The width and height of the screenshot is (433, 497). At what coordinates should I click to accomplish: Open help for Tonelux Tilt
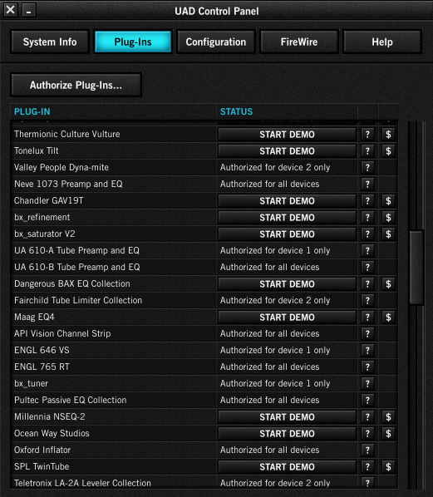point(367,151)
